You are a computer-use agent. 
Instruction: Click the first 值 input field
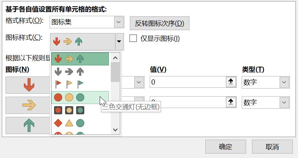(x=188, y=82)
